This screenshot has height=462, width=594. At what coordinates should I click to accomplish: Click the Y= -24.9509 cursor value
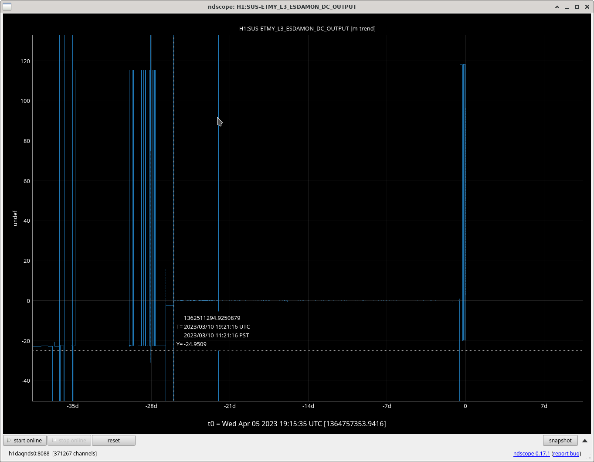191,344
